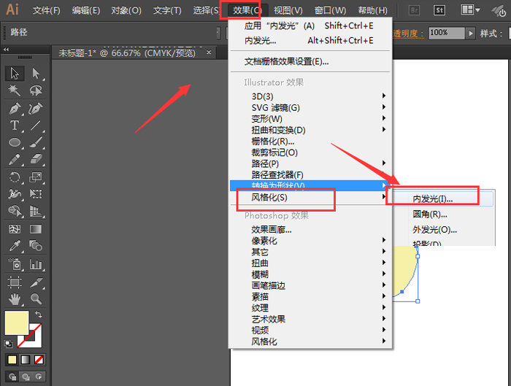
Task: Select the Width/Warp tool
Action: tap(15, 194)
